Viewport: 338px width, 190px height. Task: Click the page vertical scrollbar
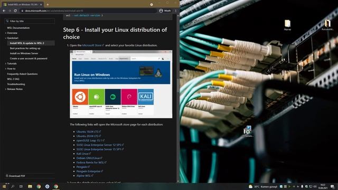(178, 99)
